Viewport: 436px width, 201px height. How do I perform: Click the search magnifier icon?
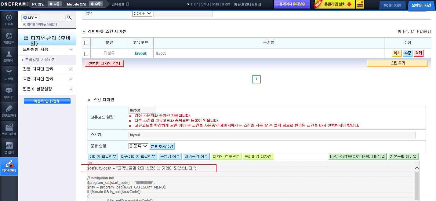[70, 17]
